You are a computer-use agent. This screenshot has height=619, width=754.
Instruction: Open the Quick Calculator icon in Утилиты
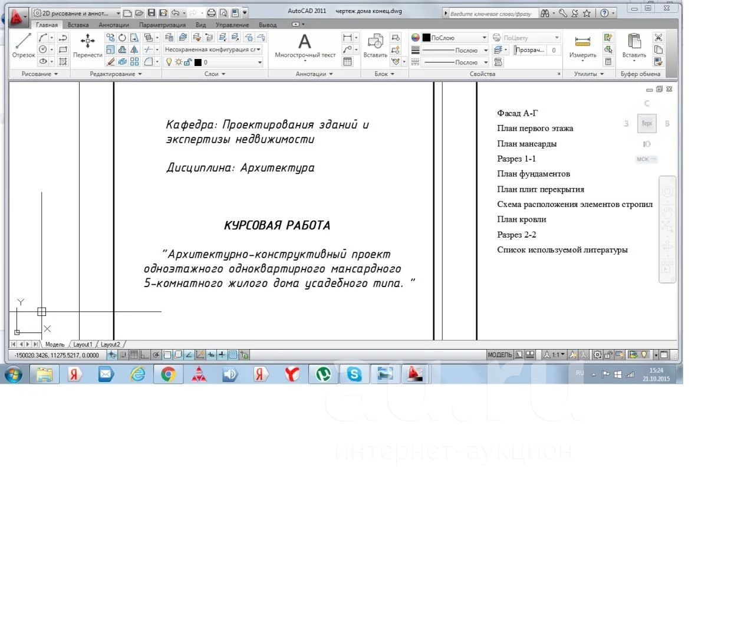608,61
